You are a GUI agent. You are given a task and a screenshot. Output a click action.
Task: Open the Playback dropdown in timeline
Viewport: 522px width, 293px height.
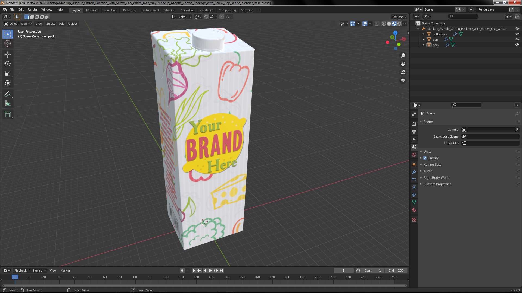(22, 270)
